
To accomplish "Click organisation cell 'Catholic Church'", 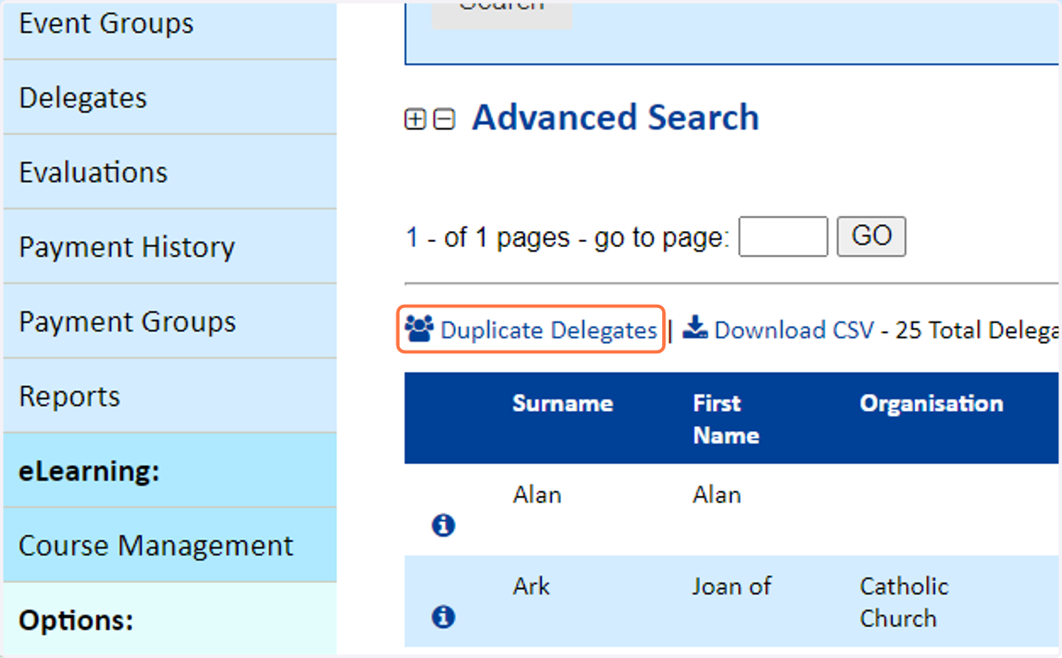I will (x=904, y=602).
